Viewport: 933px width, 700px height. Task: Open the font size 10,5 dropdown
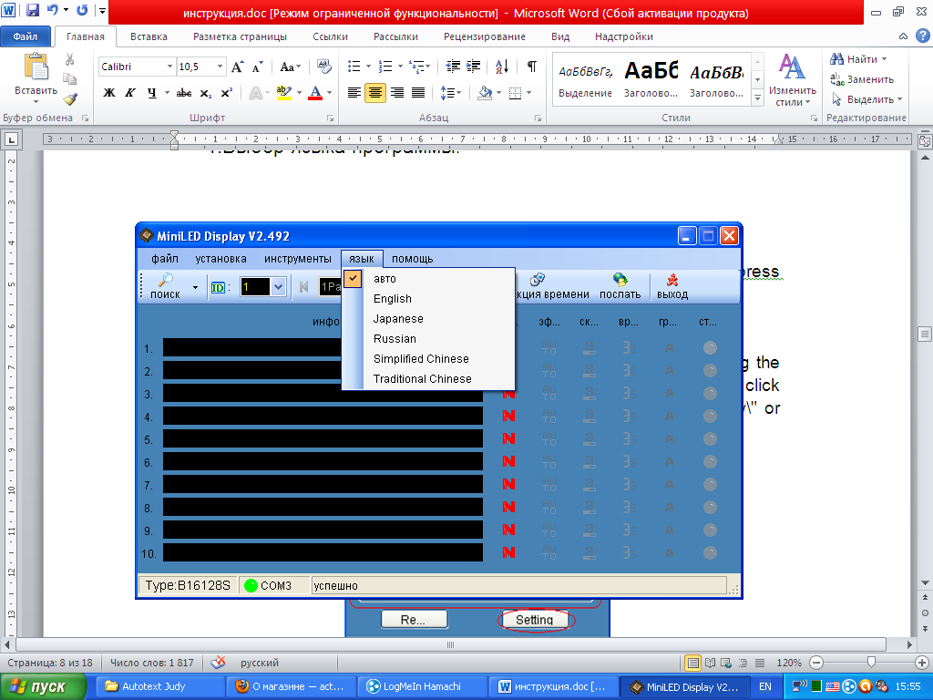click(x=220, y=67)
